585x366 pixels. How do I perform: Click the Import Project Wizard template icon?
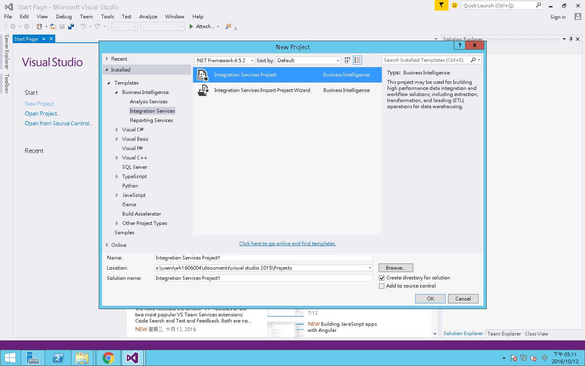click(x=202, y=90)
